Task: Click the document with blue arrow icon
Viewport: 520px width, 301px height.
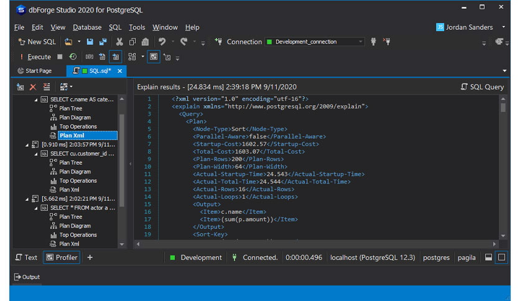Action: click(x=102, y=57)
